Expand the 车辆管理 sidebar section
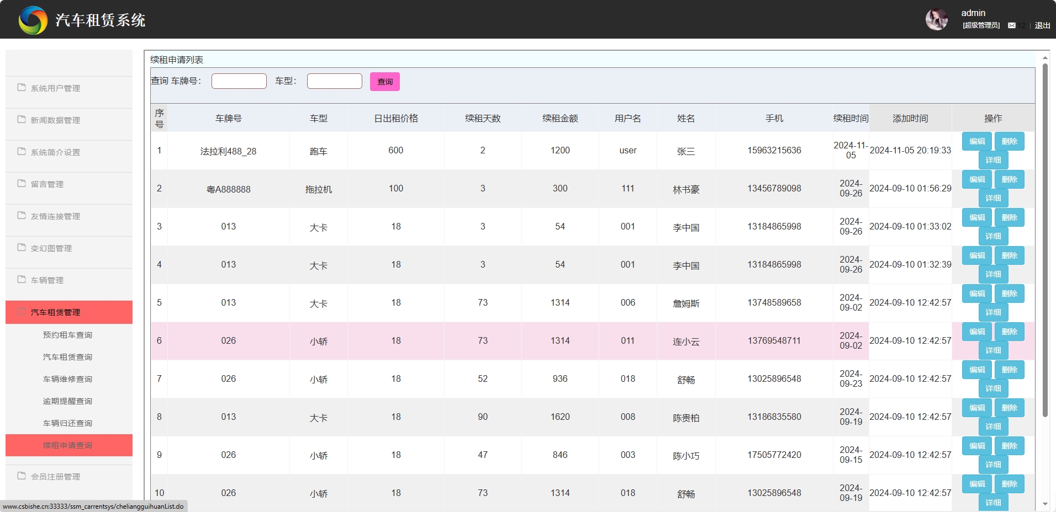 point(47,280)
